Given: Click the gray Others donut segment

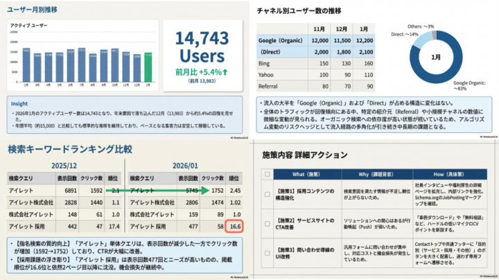Looking at the screenshot, I should [434, 35].
